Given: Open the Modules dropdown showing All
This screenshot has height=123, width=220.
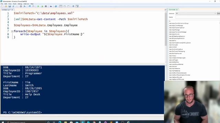Looking at the screenshot, I should pos(196,13).
